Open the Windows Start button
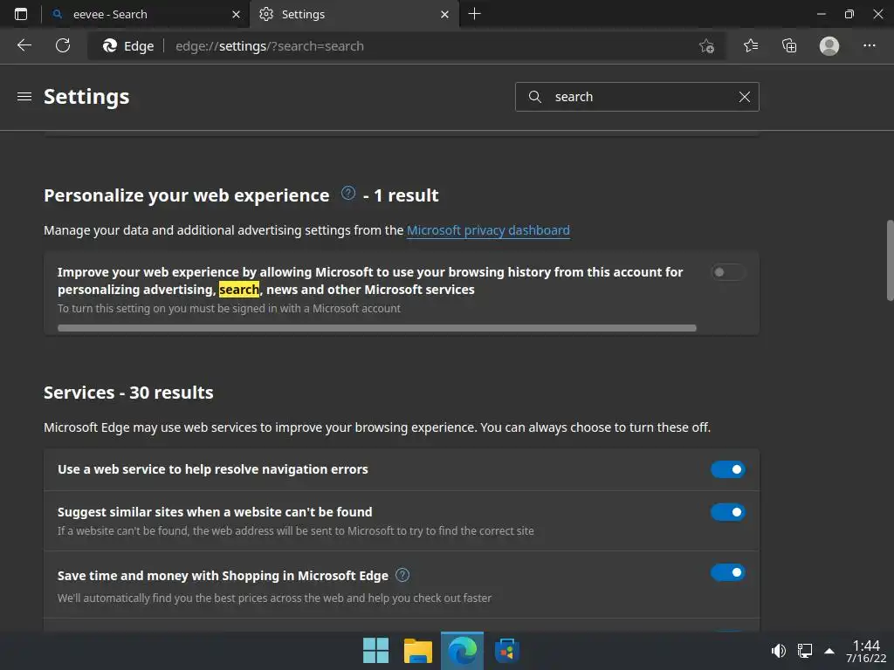Image resolution: width=894 pixels, height=670 pixels. (375, 651)
